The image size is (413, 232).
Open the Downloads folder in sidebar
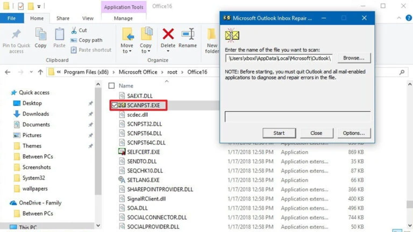click(35, 114)
